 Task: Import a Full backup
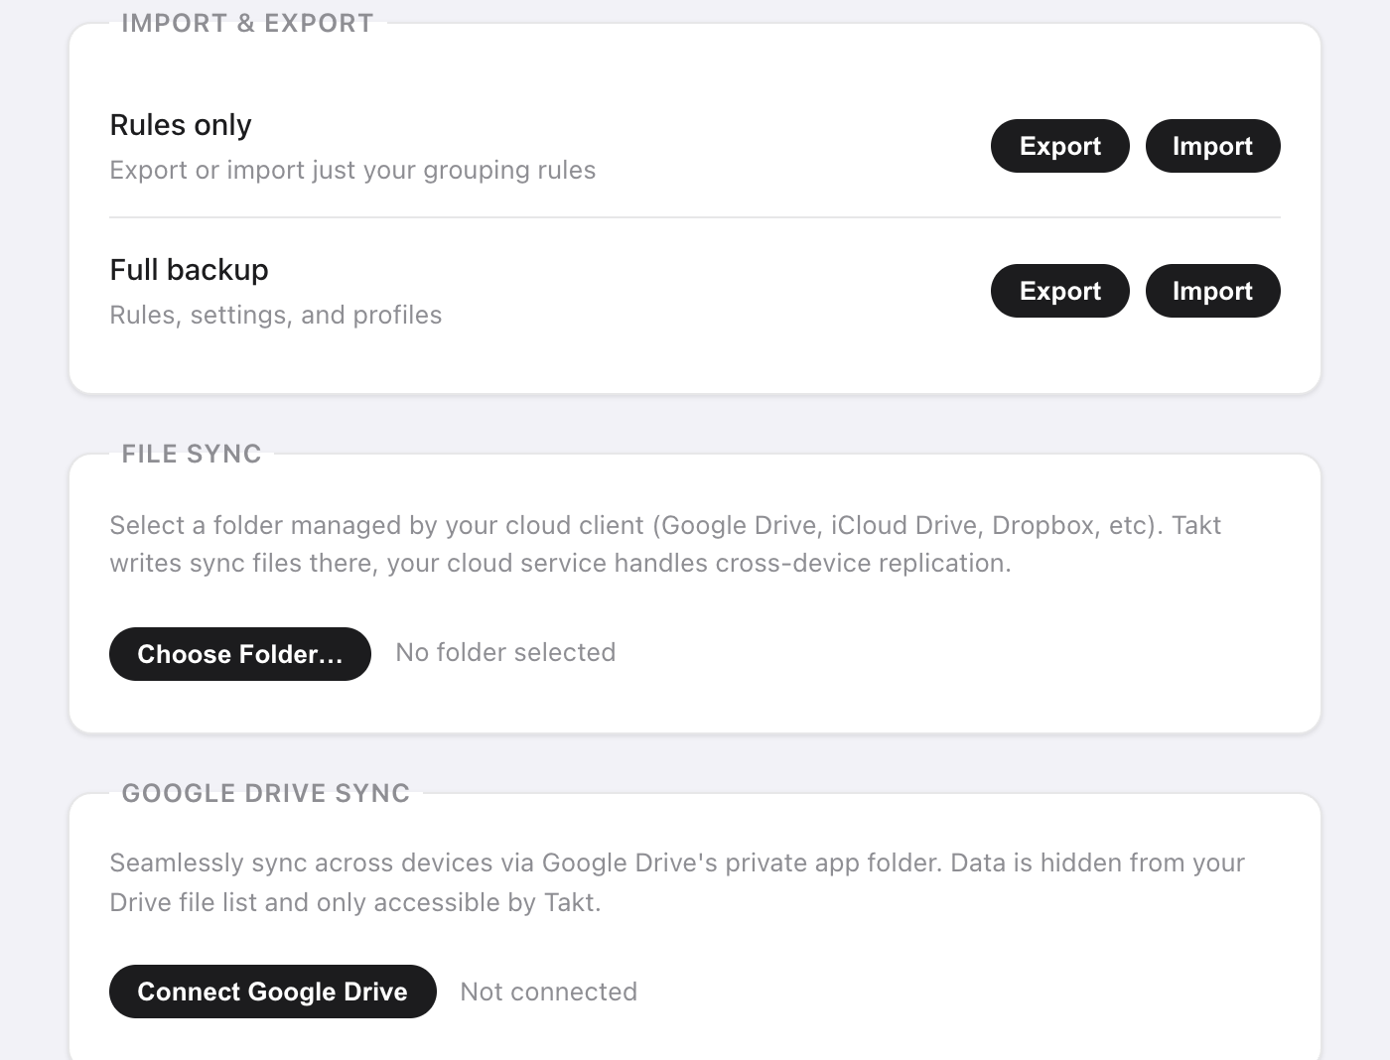(x=1212, y=291)
